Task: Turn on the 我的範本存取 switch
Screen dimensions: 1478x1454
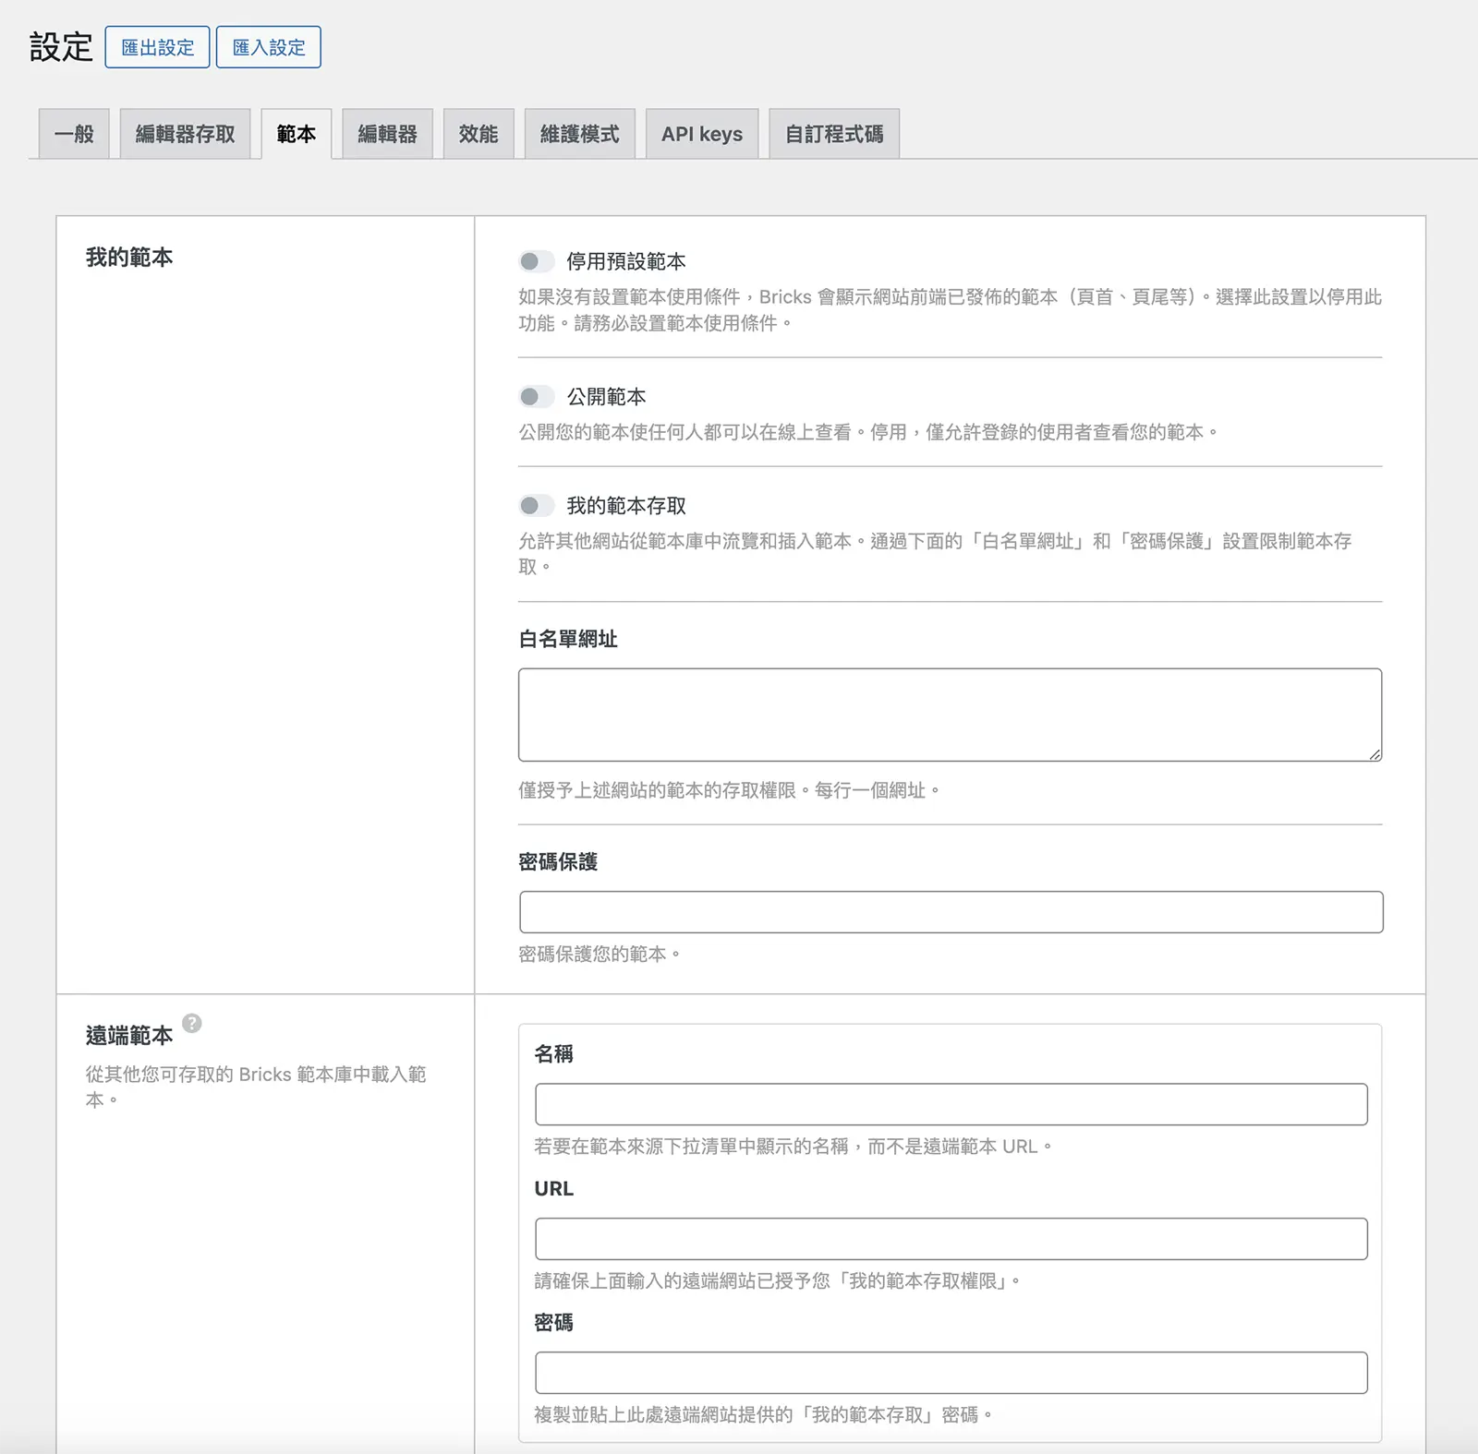Action: click(537, 506)
